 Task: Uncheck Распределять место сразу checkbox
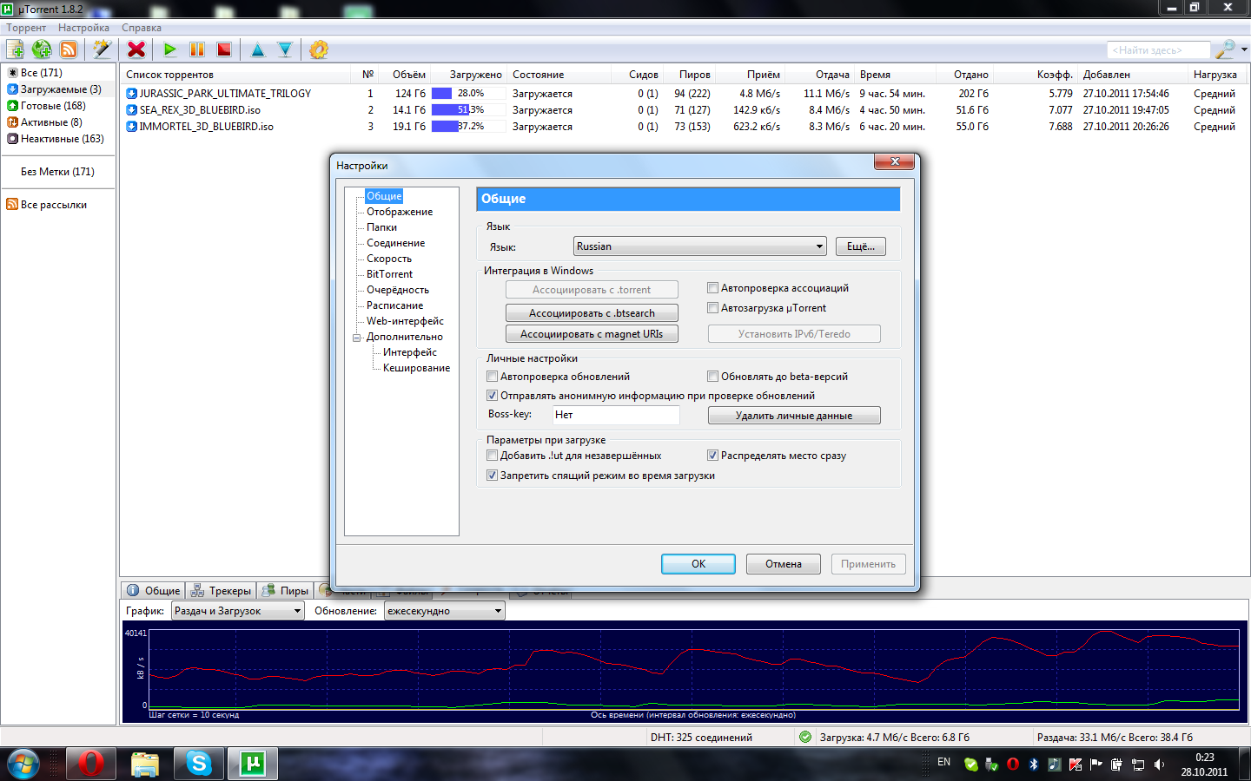pyautogui.click(x=712, y=456)
